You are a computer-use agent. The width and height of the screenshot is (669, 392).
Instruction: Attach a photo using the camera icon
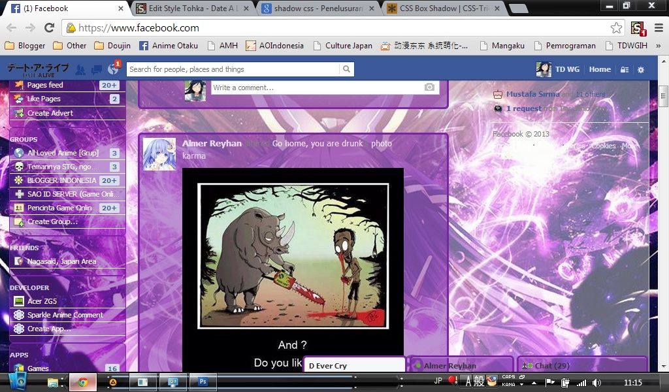(x=429, y=87)
